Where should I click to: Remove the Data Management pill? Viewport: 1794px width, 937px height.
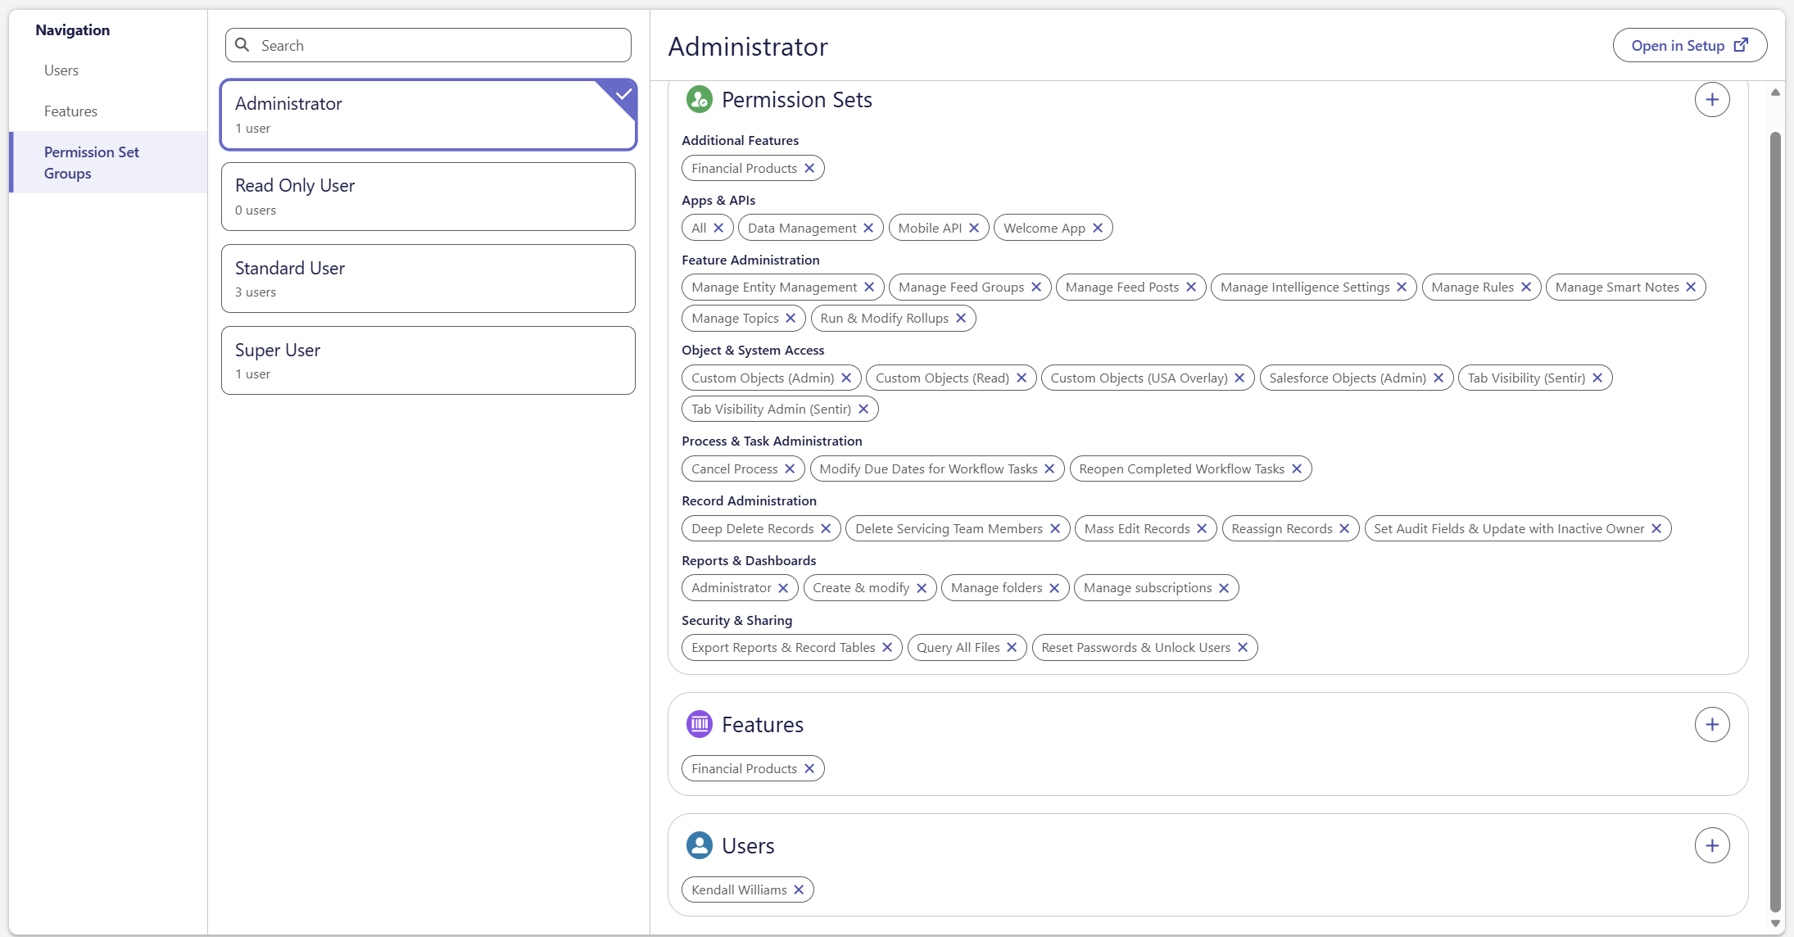coord(868,228)
